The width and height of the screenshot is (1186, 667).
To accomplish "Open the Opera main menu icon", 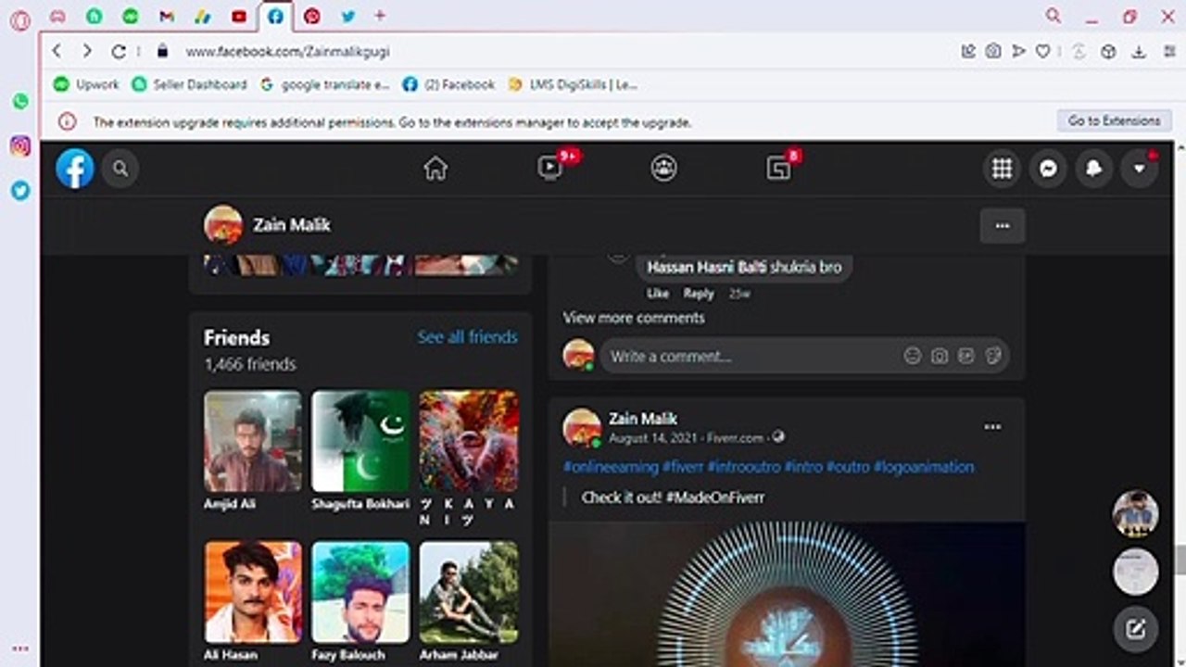I will click(19, 20).
